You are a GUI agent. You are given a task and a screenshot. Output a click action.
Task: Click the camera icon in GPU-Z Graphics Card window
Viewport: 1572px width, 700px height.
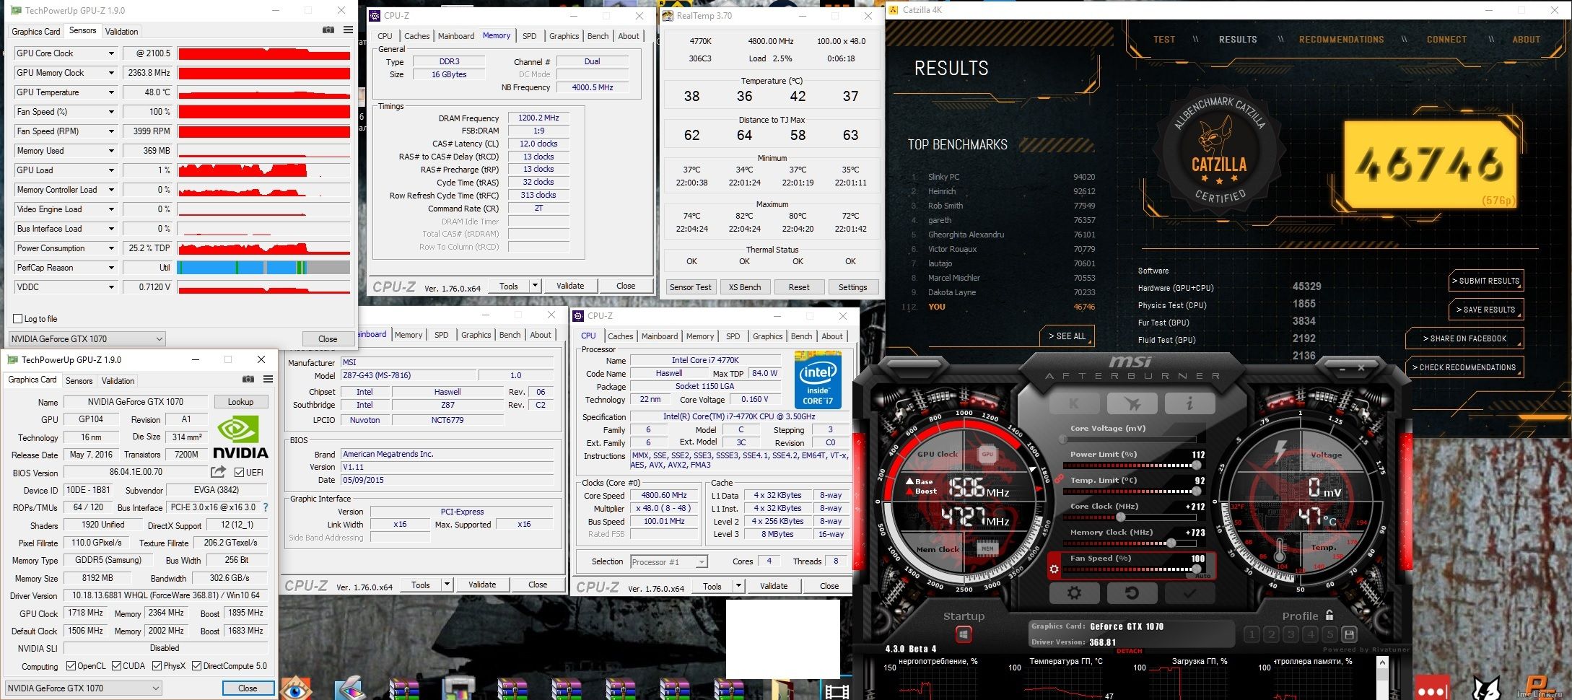pos(248,380)
